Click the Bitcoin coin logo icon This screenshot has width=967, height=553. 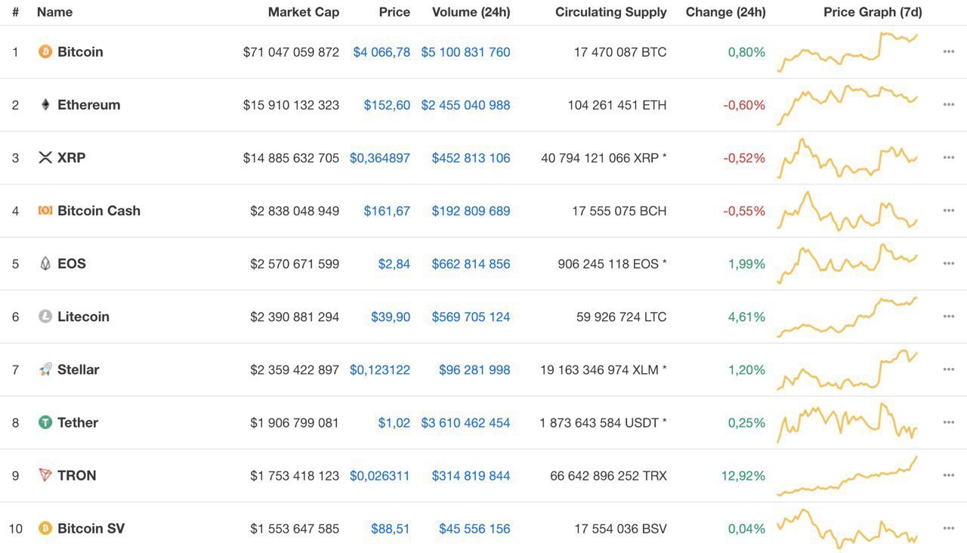point(45,52)
